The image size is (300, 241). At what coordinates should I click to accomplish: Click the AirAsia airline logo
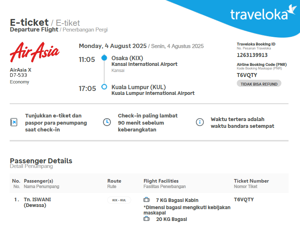click(34, 52)
